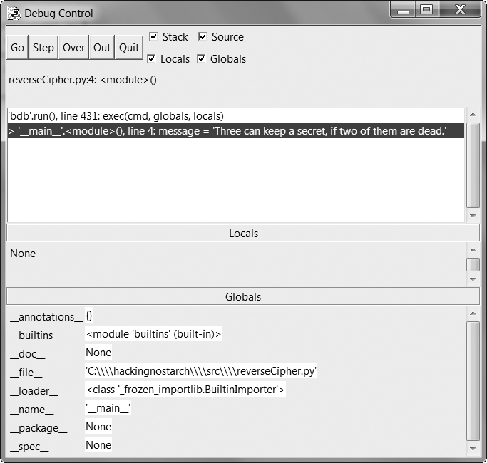Click the __builtins__ module value field
This screenshot has height=463, width=487.
[x=154, y=334]
